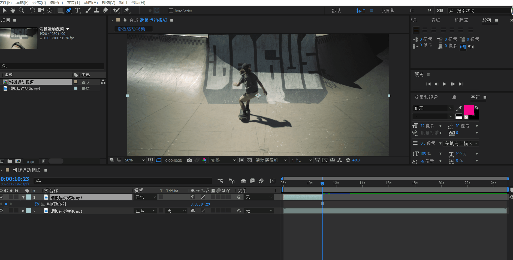This screenshot has width=513, height=260.
Task: Select the Eraser tool
Action: (x=105, y=10)
